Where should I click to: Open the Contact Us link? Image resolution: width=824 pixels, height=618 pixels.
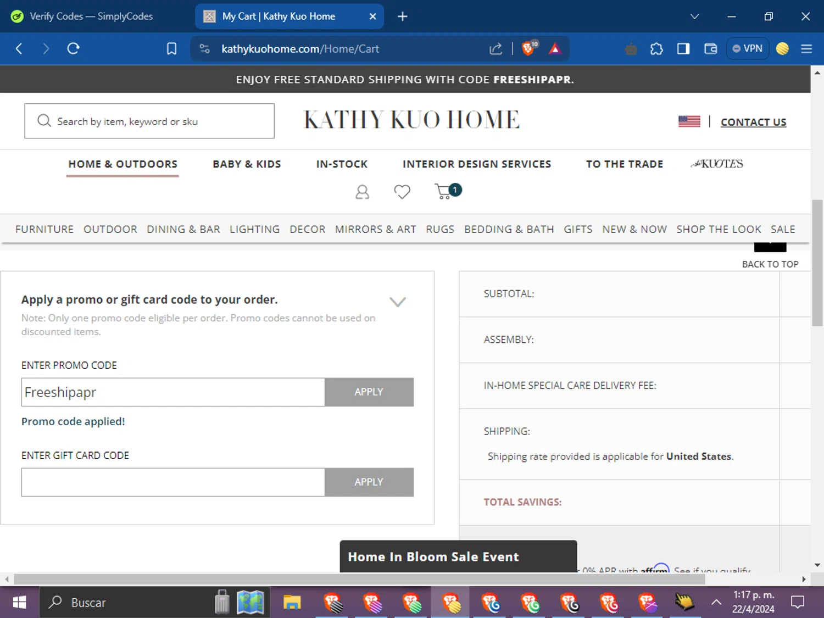pos(753,122)
